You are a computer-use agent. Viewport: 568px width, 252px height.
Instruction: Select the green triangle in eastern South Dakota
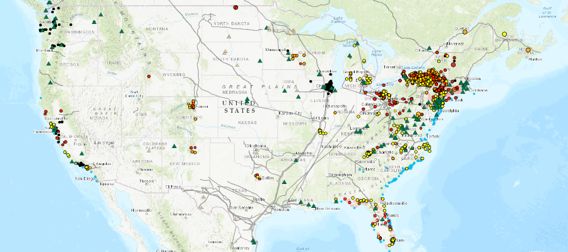point(259,61)
